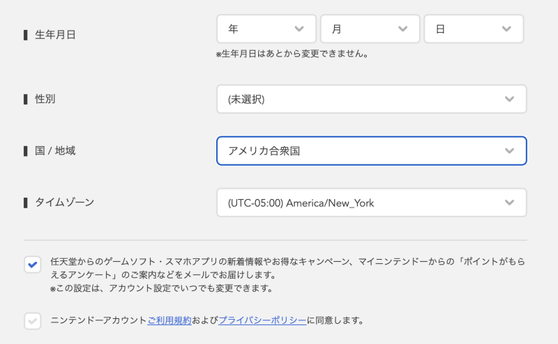Open the 性別 (未選択) dropdown
This screenshot has width=558, height=344.
tap(372, 99)
